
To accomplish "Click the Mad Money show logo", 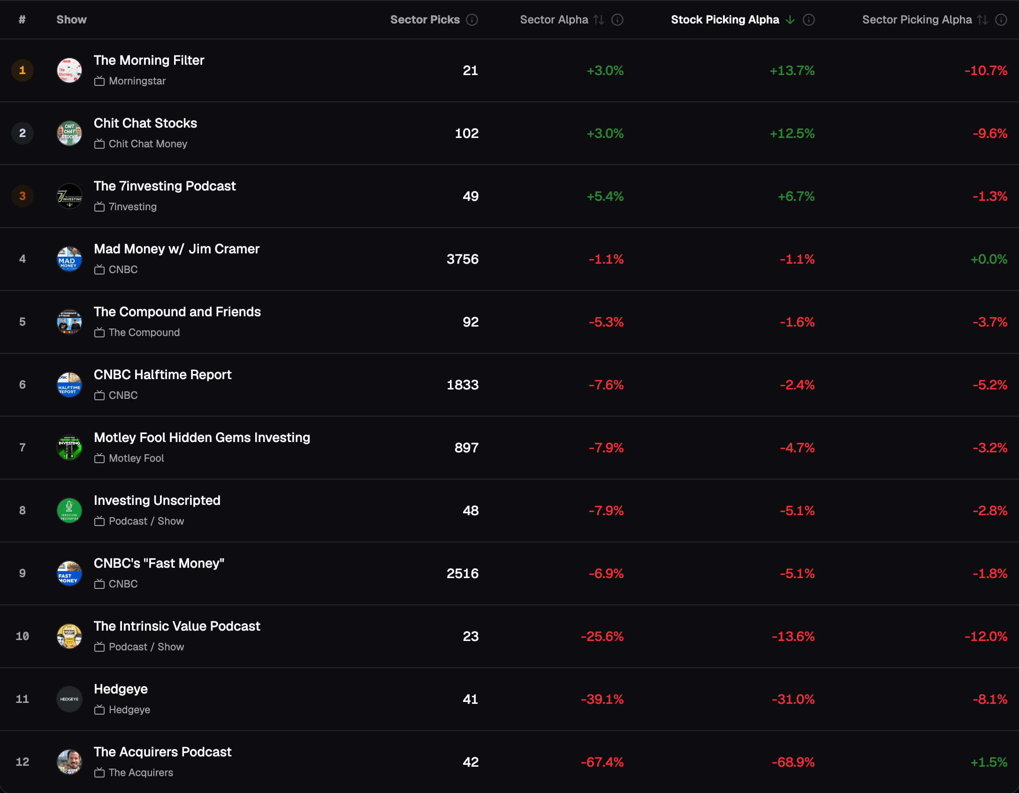I will tap(69, 259).
